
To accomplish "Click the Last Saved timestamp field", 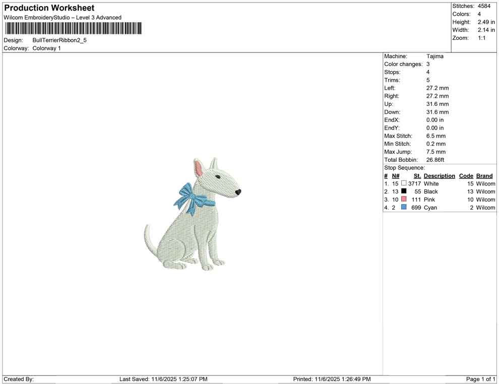I will 163,379.
